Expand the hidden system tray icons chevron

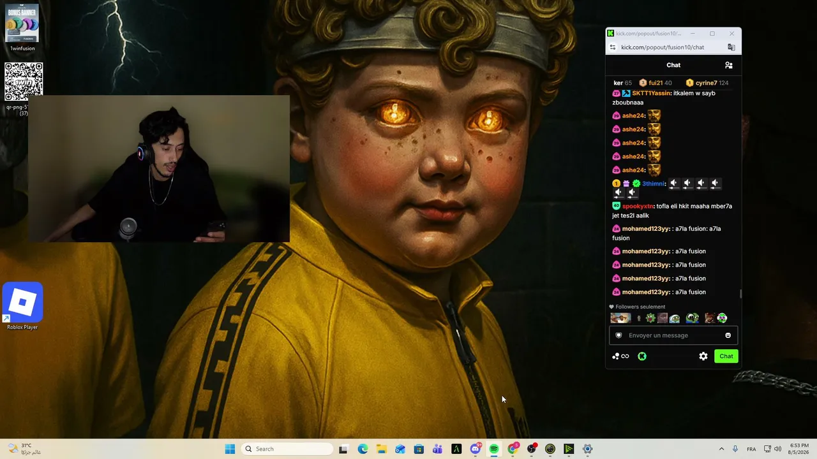click(x=721, y=449)
